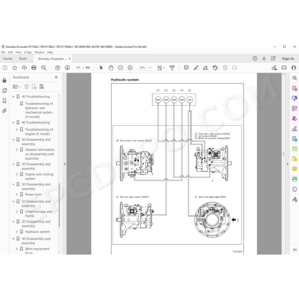Screen dimensions: 299x299
Task: Click the Save file icon
Action: [x=5, y=67]
